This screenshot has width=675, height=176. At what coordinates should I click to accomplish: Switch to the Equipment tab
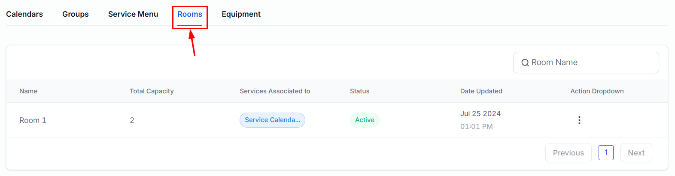click(x=241, y=14)
